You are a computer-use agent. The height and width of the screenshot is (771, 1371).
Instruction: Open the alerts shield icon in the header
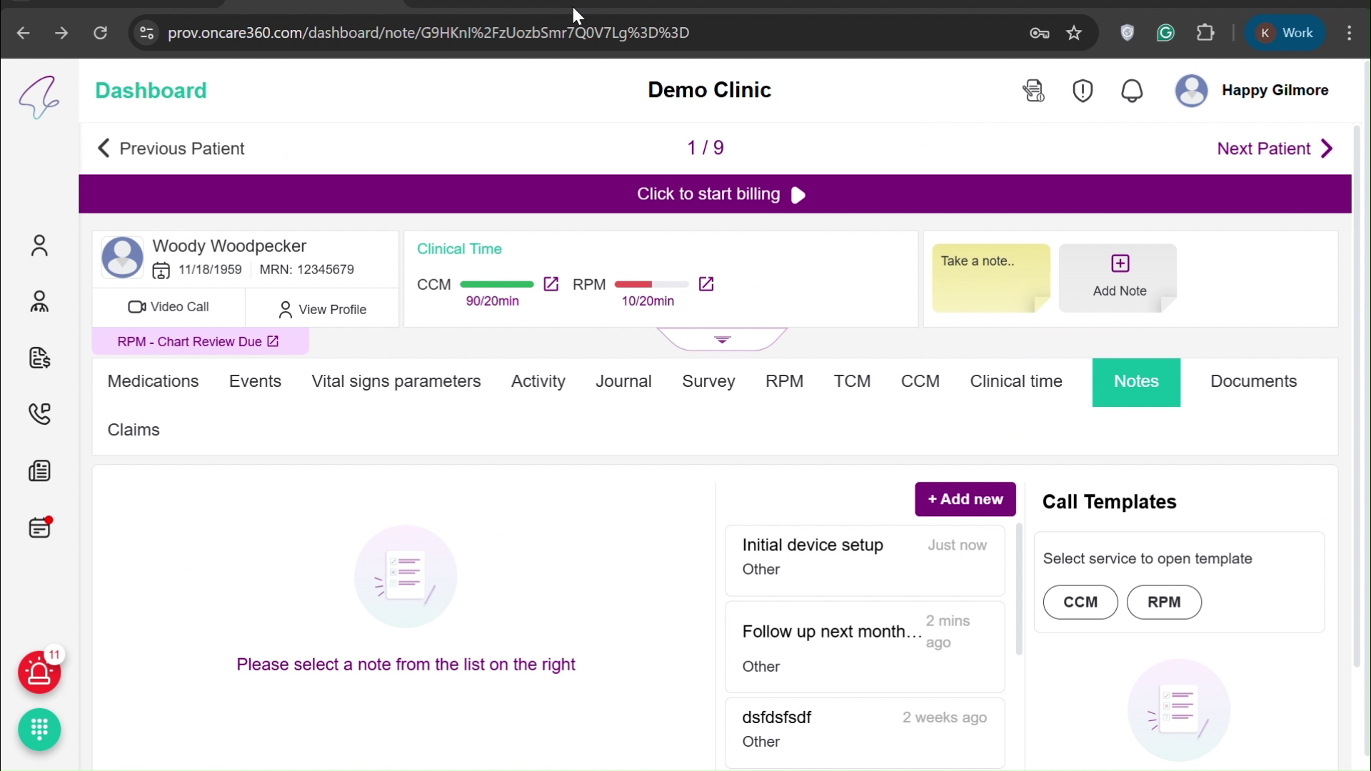pyautogui.click(x=1083, y=91)
